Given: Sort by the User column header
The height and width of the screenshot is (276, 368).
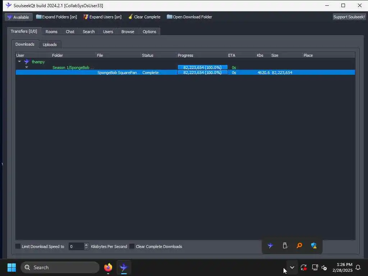Looking at the screenshot, I should (x=33, y=55).
